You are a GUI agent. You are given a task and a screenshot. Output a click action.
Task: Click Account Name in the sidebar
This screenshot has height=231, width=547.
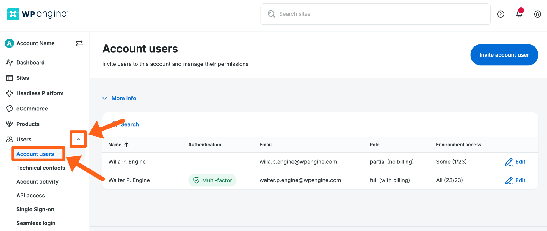[x=35, y=43]
